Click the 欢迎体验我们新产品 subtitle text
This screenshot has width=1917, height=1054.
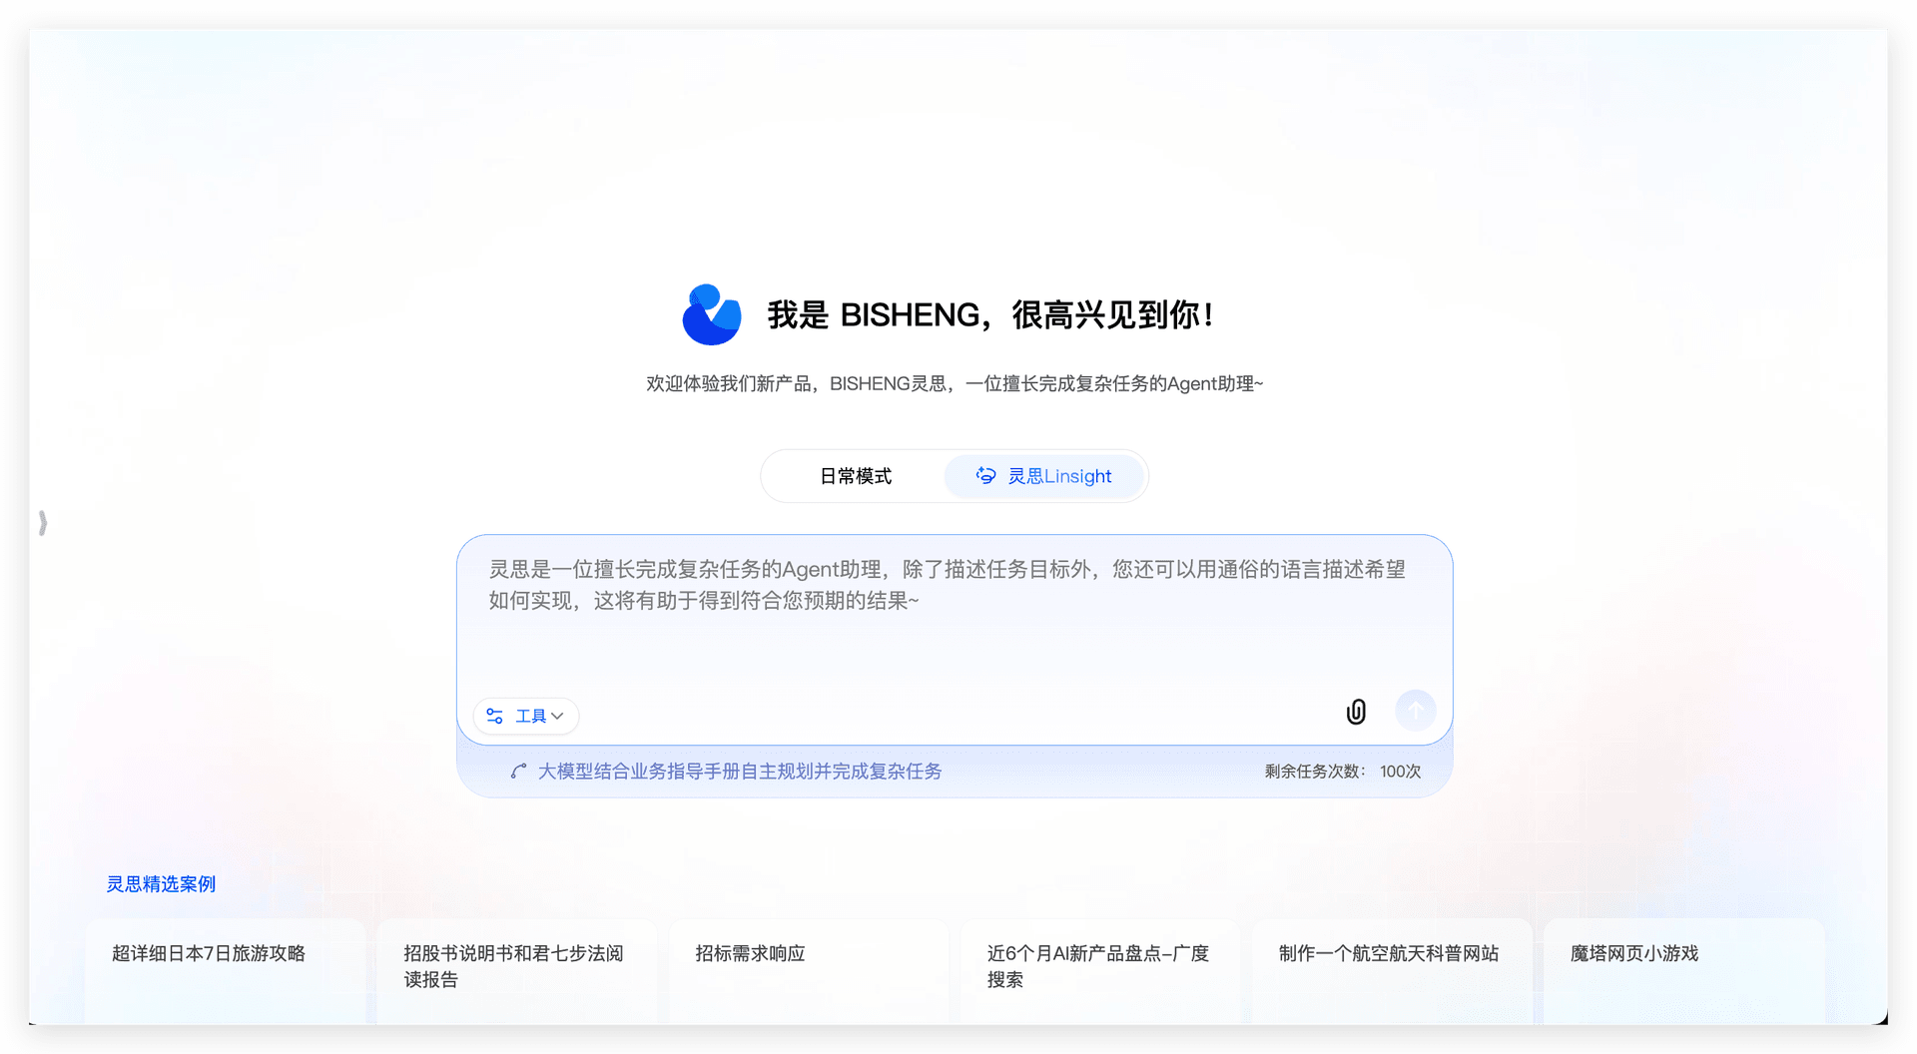pos(955,384)
